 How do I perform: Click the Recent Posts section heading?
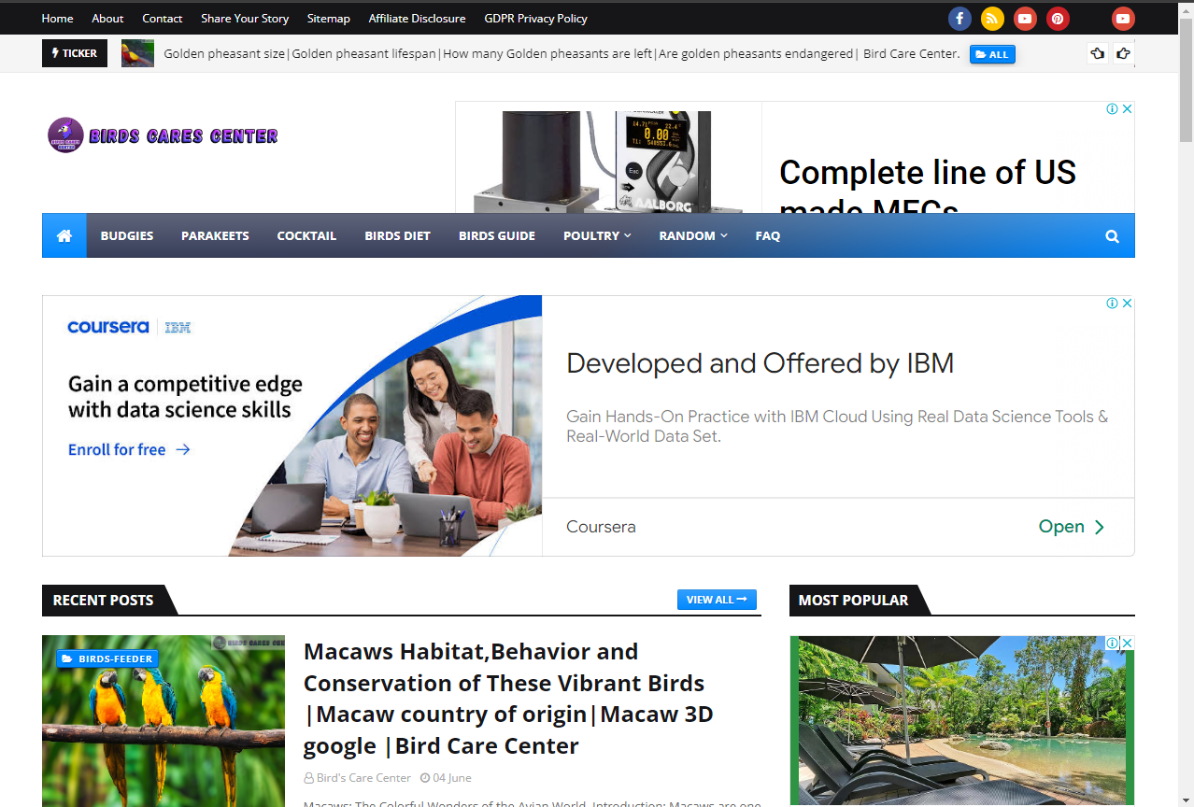point(103,600)
